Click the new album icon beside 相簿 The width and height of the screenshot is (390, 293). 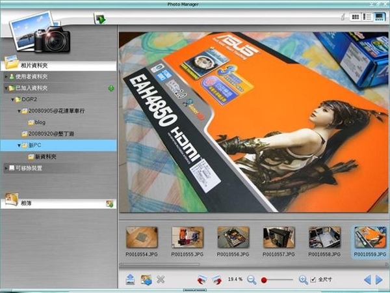110,204
